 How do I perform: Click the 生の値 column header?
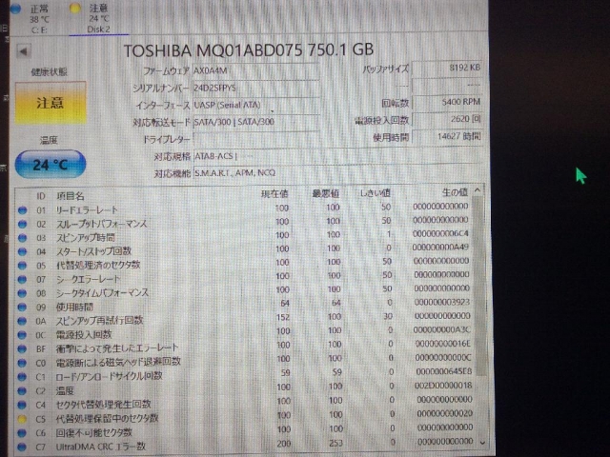pyautogui.click(x=455, y=192)
